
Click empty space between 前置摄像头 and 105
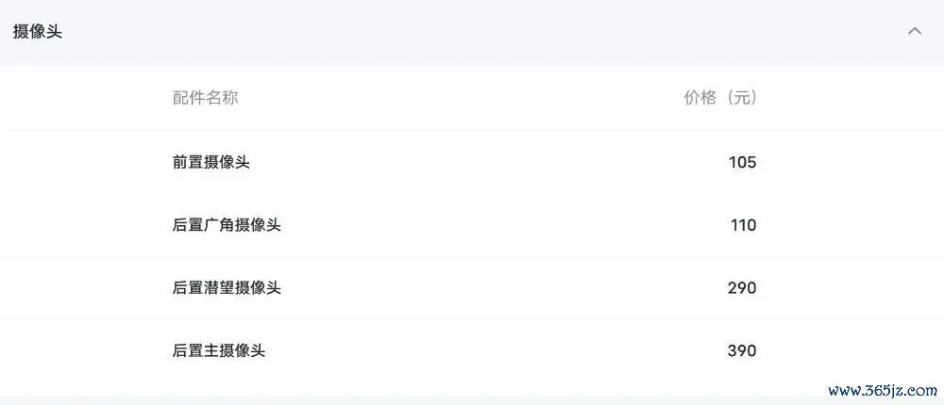[488, 162]
